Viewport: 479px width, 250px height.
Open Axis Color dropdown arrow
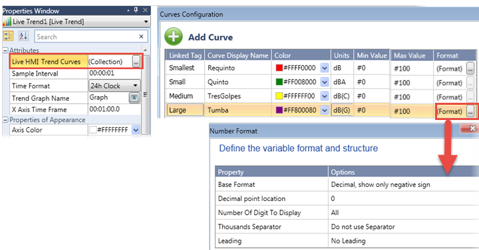click(x=136, y=130)
